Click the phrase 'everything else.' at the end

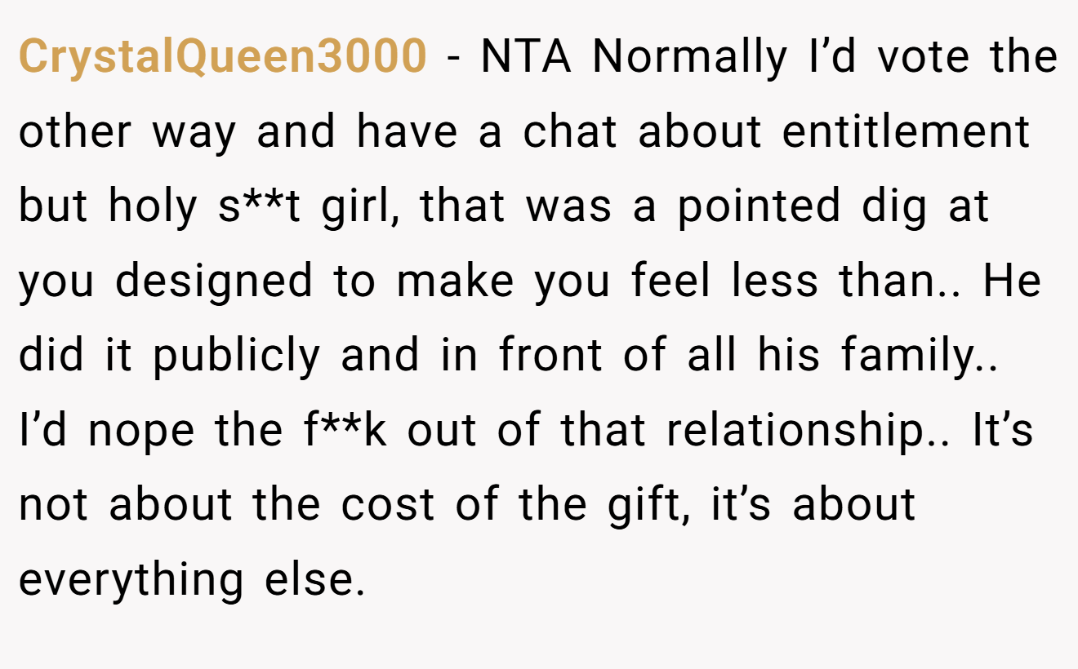tap(191, 579)
